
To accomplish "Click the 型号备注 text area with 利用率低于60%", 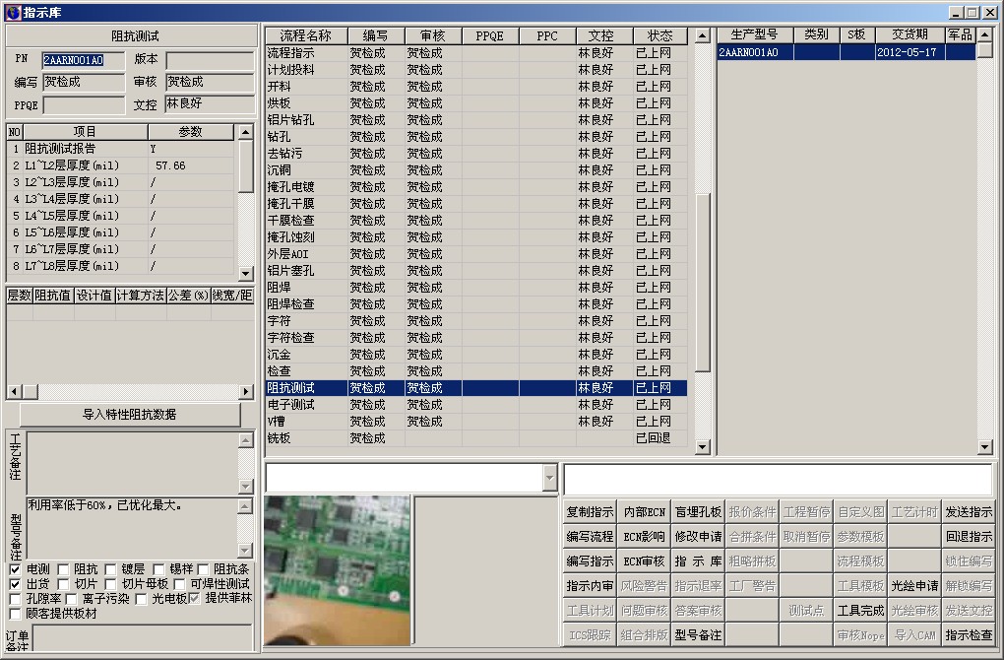I will [x=131, y=528].
